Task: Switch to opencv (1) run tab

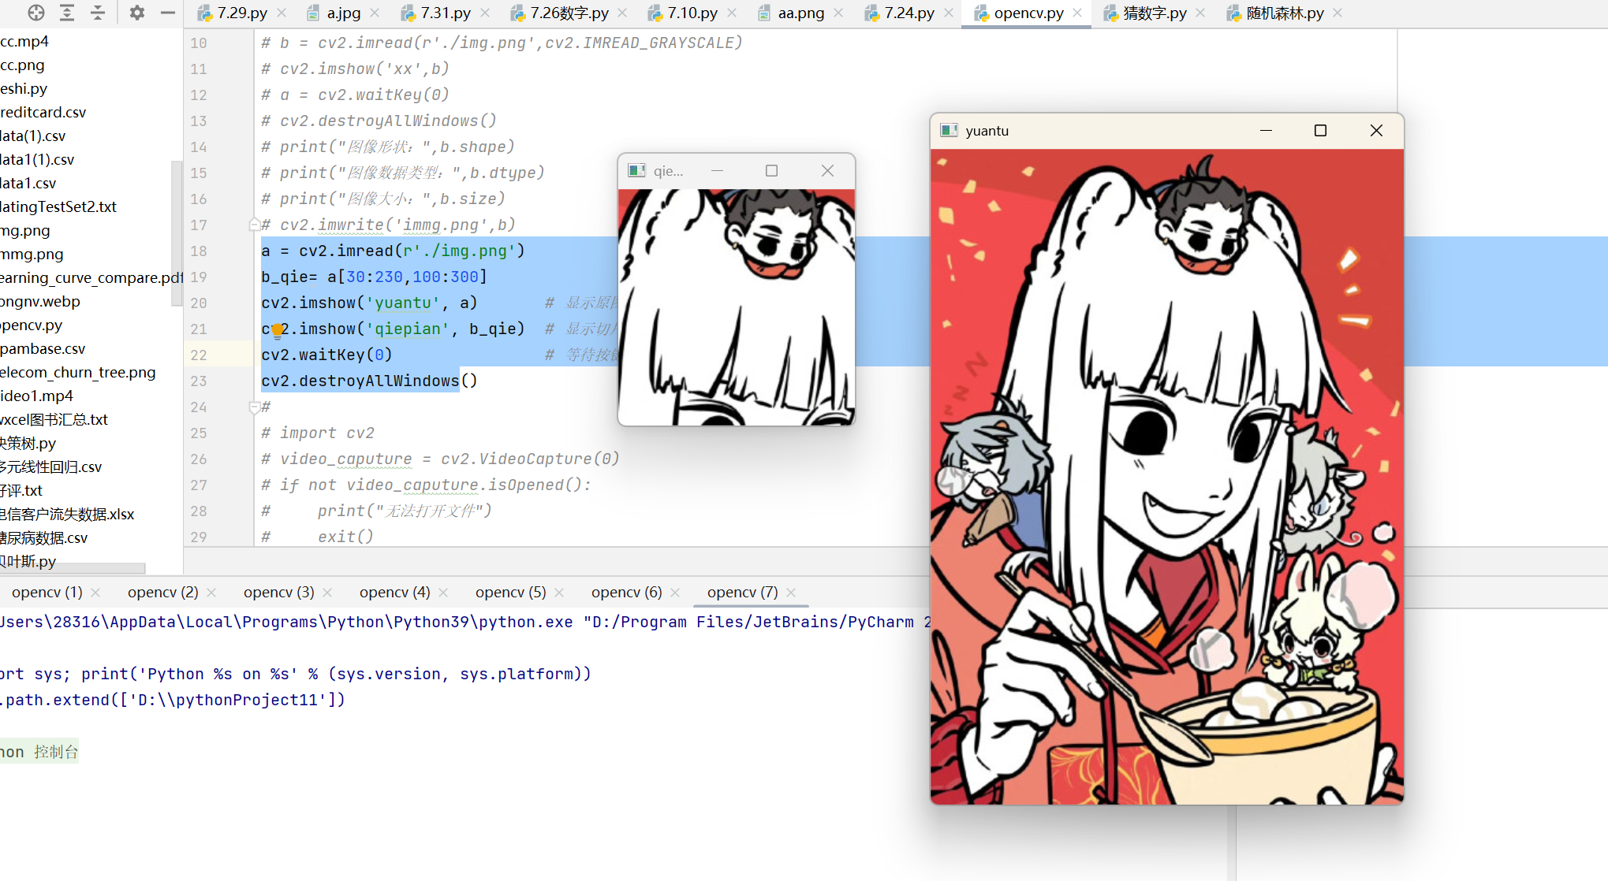Action: (47, 592)
